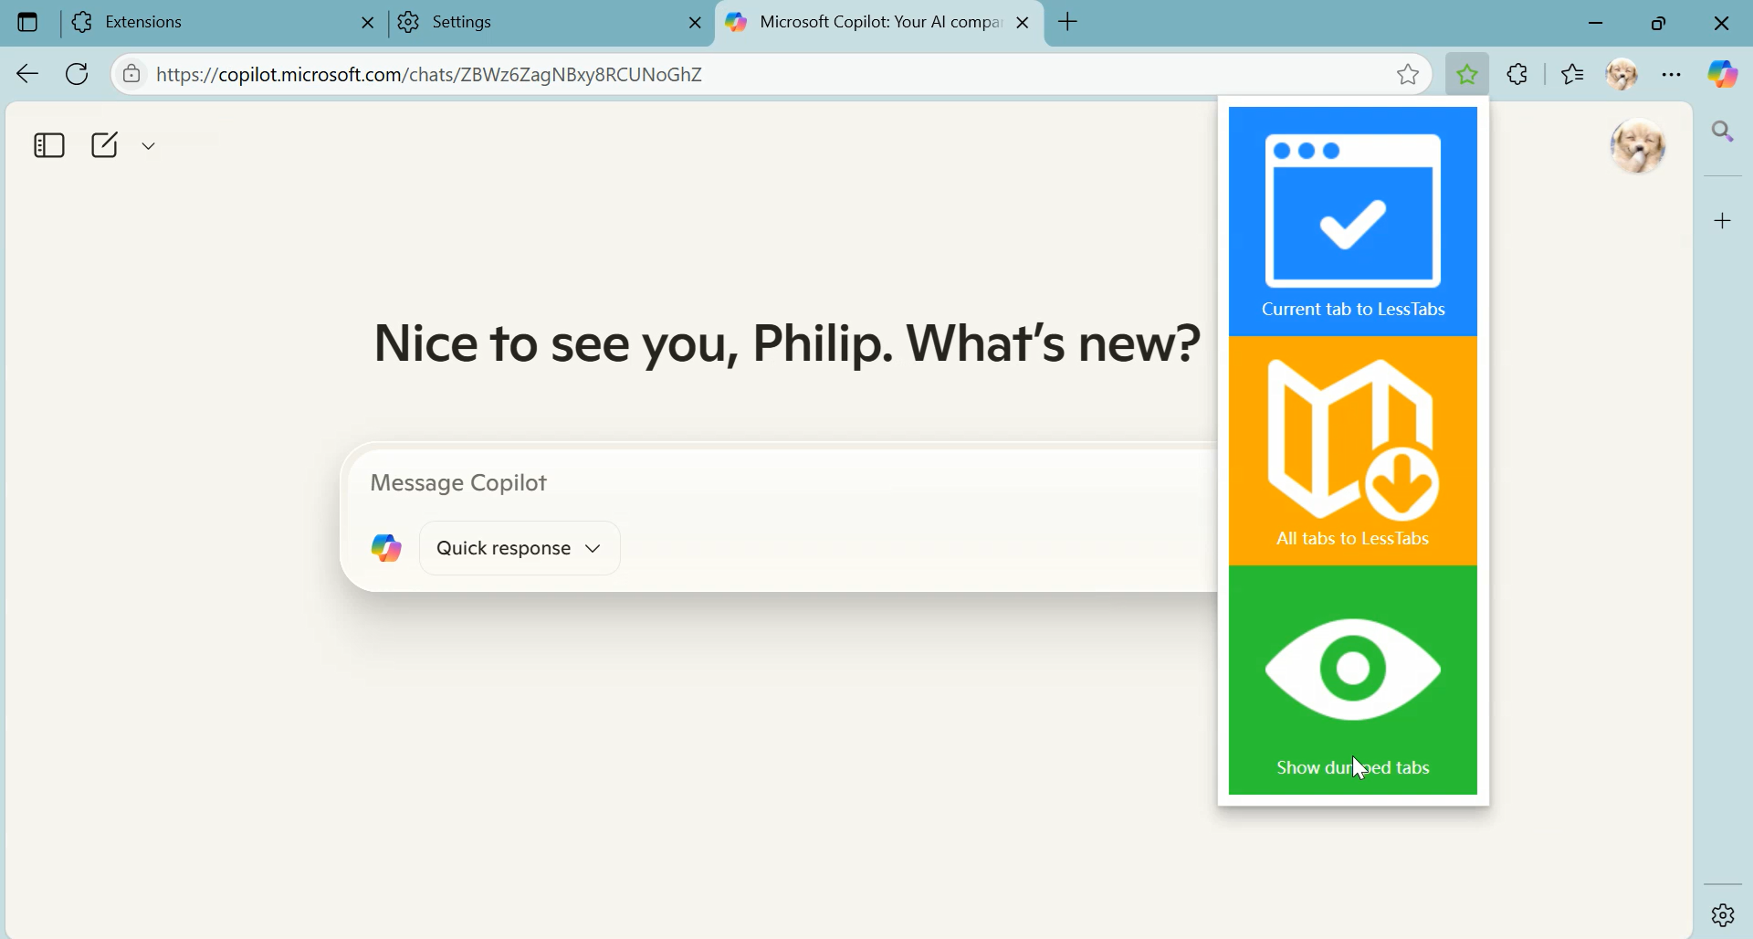Close the Microsoft Copilot tab
This screenshot has width=1753, height=939.
(1024, 24)
